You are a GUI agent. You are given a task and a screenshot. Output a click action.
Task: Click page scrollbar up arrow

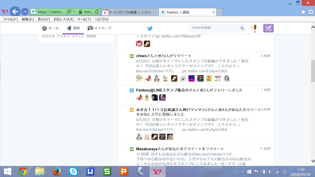coord(313,27)
